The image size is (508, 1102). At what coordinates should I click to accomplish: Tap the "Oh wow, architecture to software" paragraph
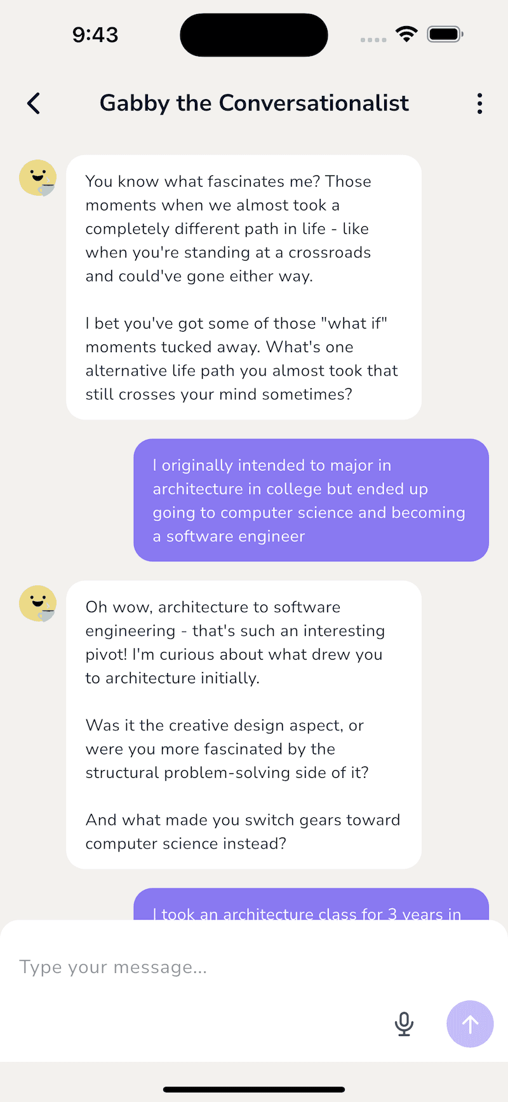[x=235, y=642]
